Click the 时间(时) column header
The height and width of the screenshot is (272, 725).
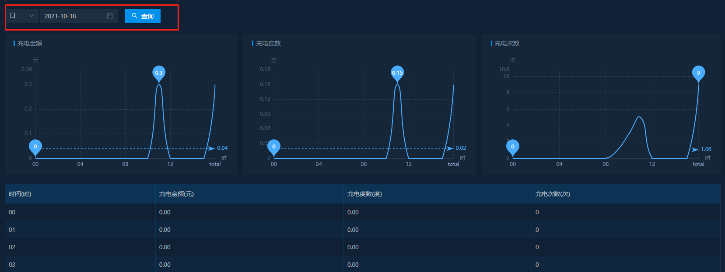(20, 194)
